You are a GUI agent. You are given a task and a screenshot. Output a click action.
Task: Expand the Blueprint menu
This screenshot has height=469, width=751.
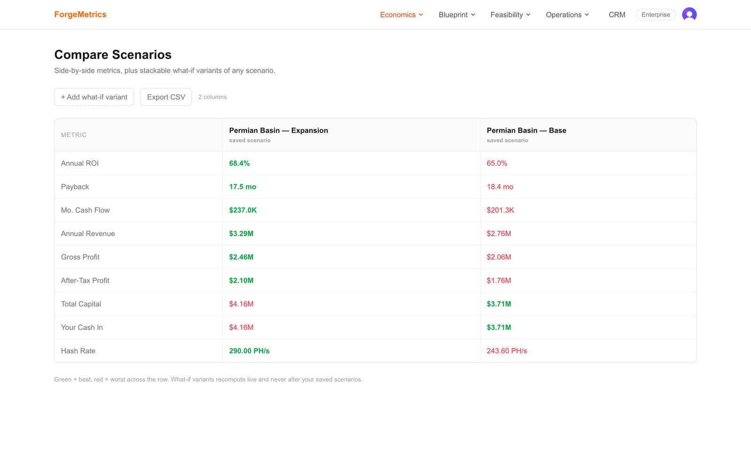click(x=457, y=15)
